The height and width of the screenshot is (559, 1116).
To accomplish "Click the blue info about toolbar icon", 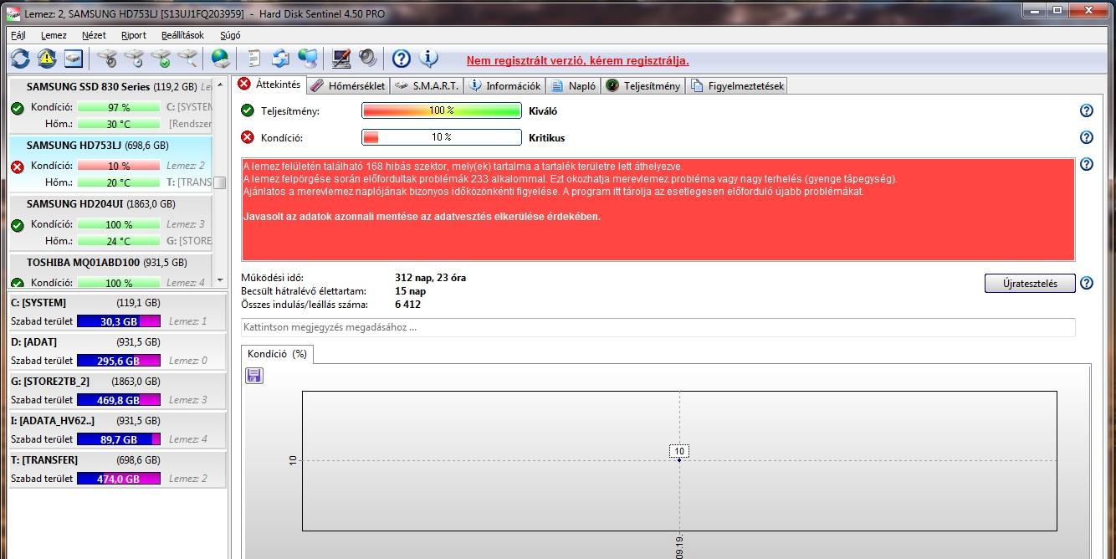I will pos(428,59).
